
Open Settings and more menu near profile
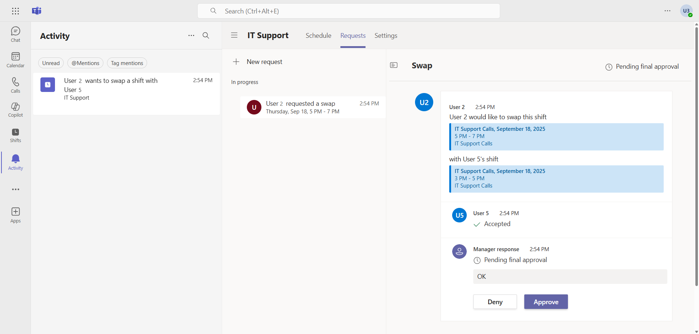[x=667, y=11]
